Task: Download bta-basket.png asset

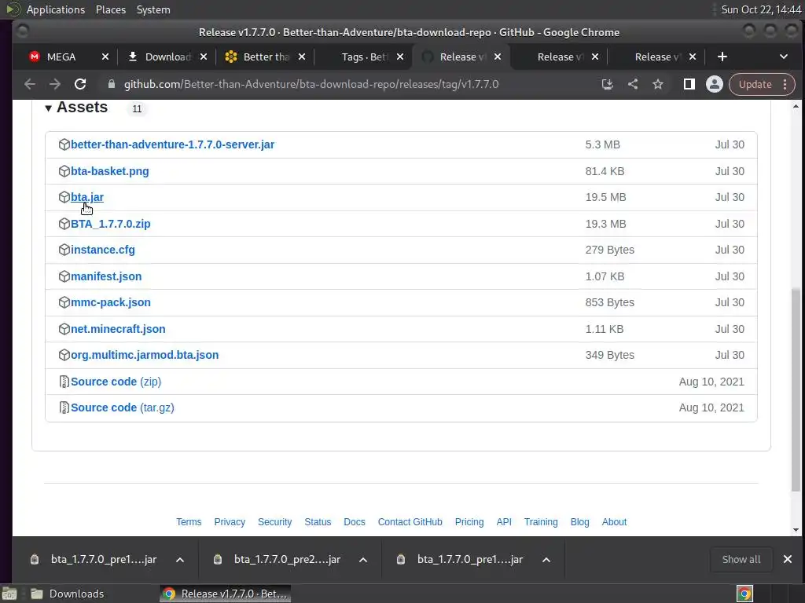Action: click(110, 171)
